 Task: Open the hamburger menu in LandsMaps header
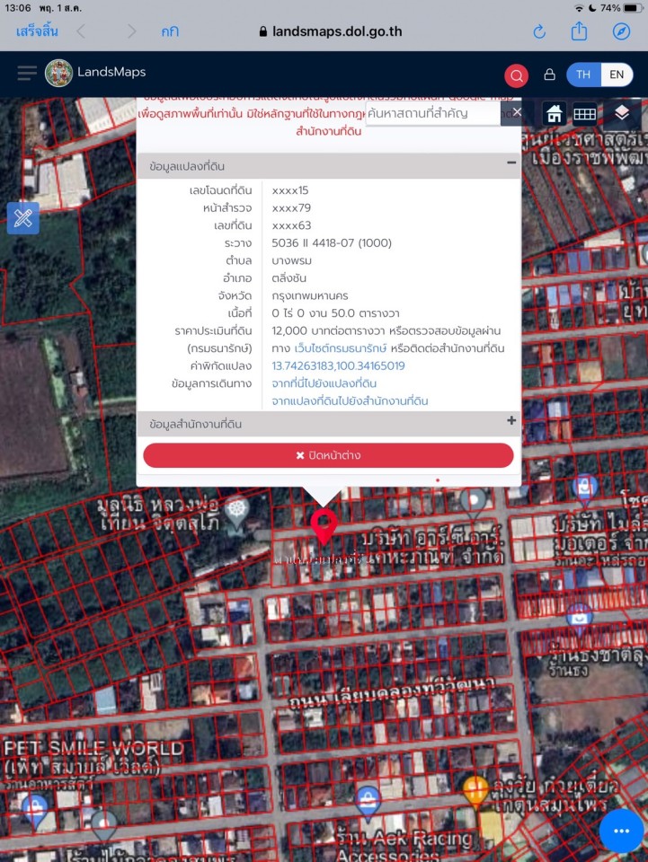pyautogui.click(x=26, y=73)
